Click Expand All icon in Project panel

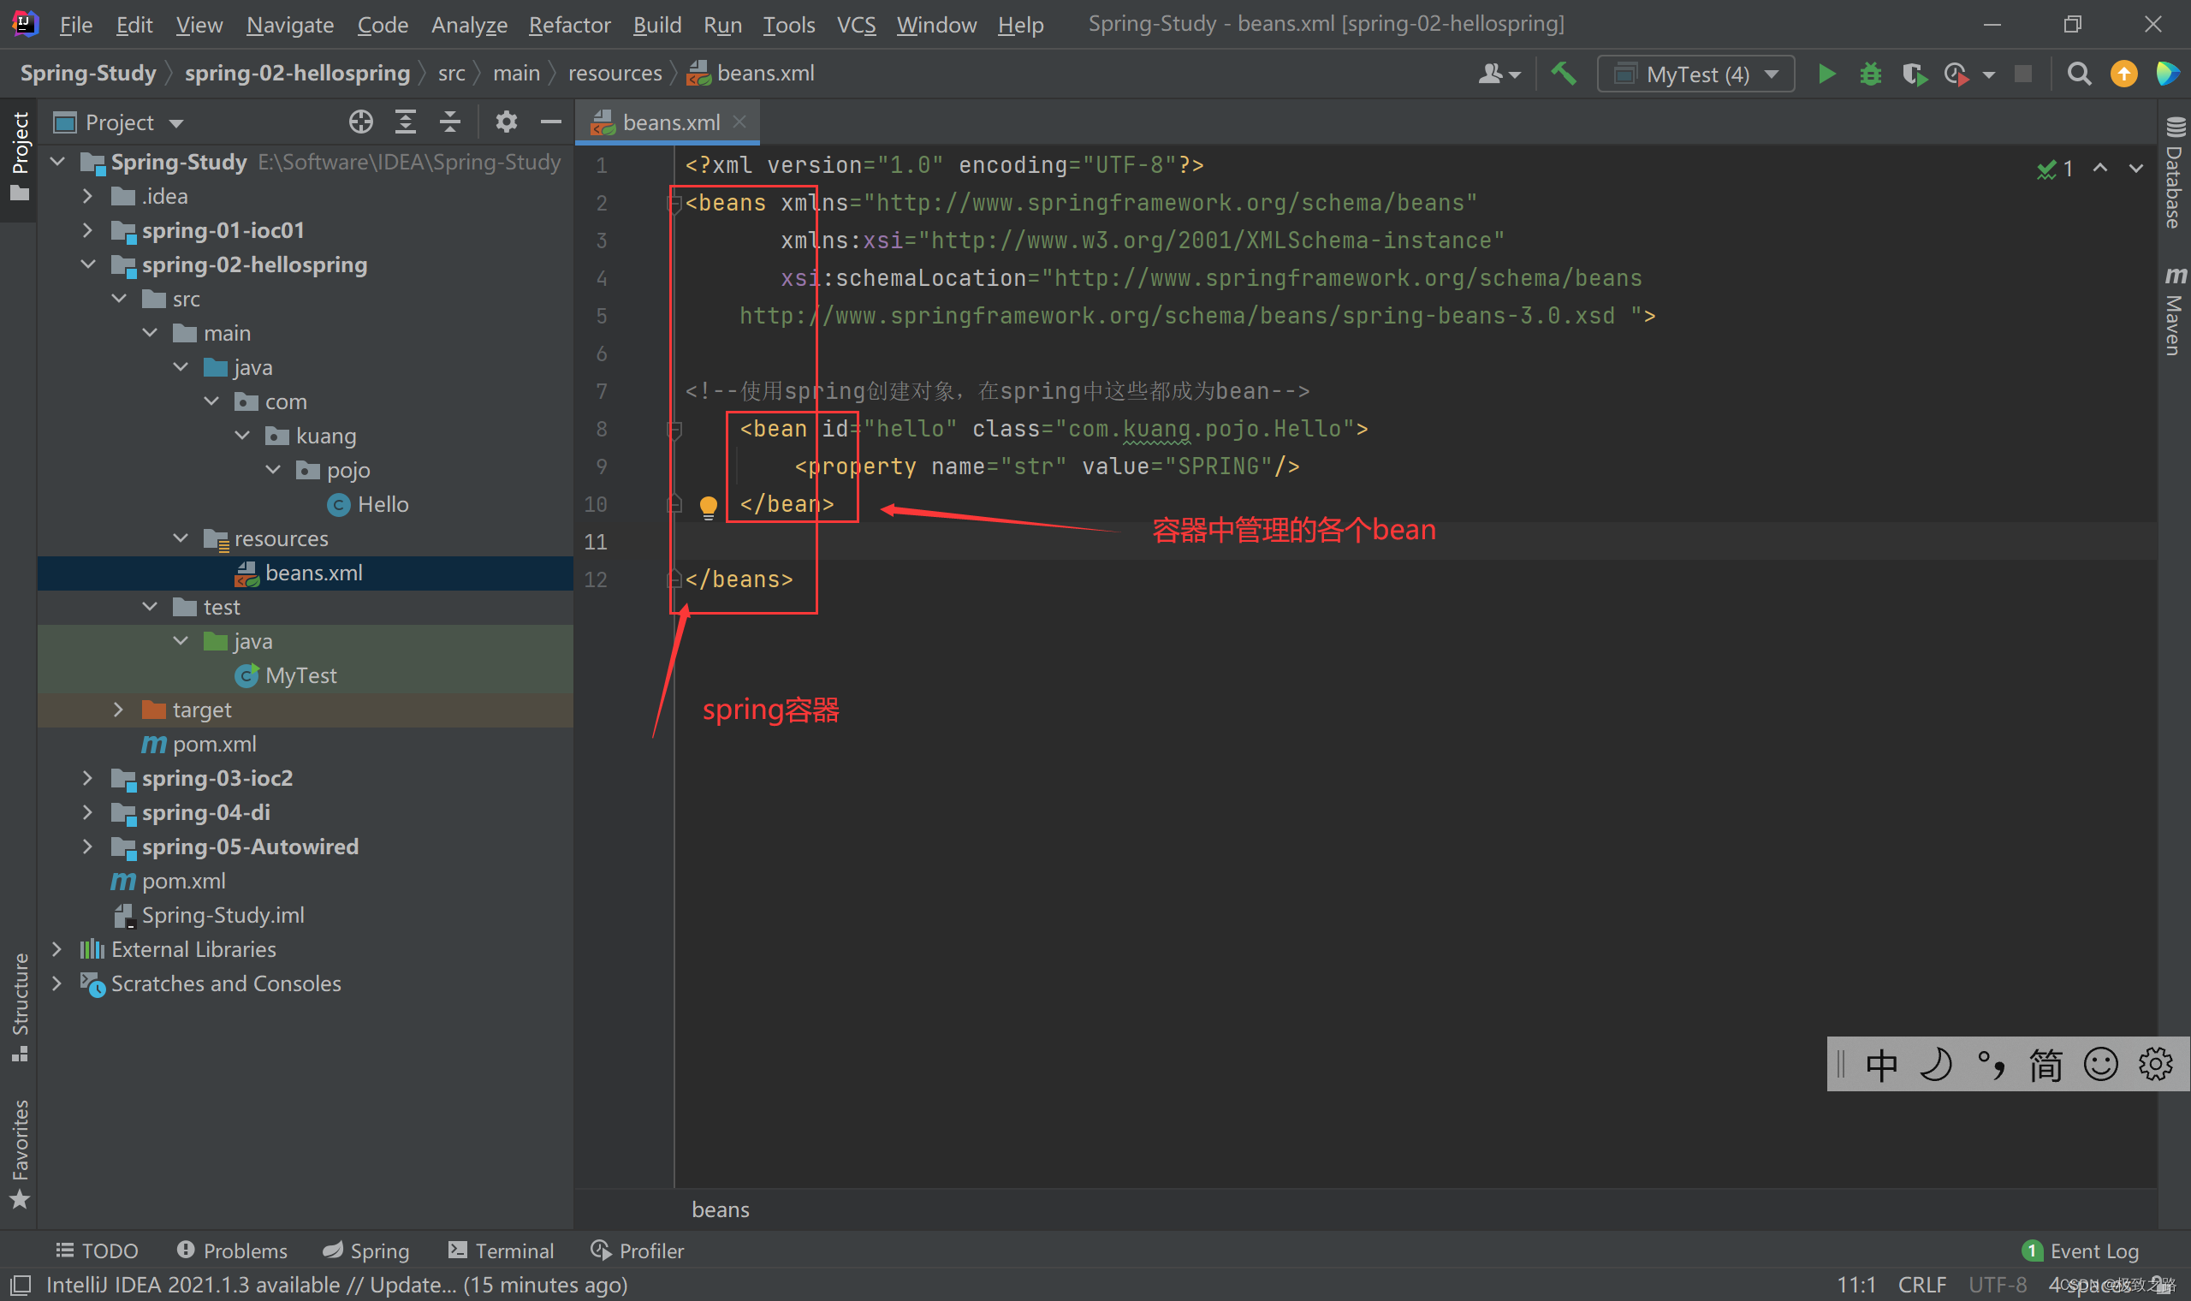(x=405, y=122)
